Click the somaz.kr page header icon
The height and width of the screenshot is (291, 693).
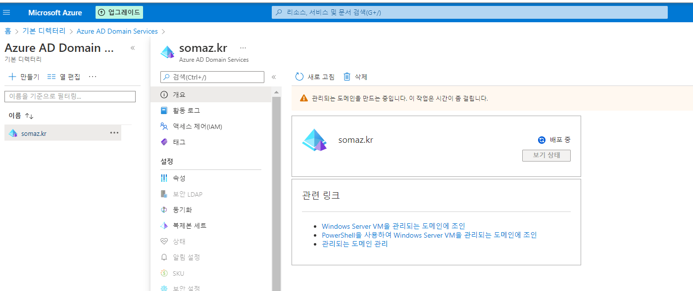click(167, 52)
